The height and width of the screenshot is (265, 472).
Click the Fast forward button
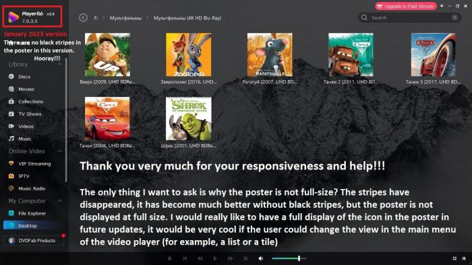pyautogui.click(x=231, y=258)
